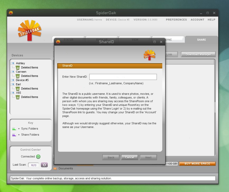Click the ShareID orange header text
The width and height of the screenshot is (229, 192).
(x=67, y=66)
